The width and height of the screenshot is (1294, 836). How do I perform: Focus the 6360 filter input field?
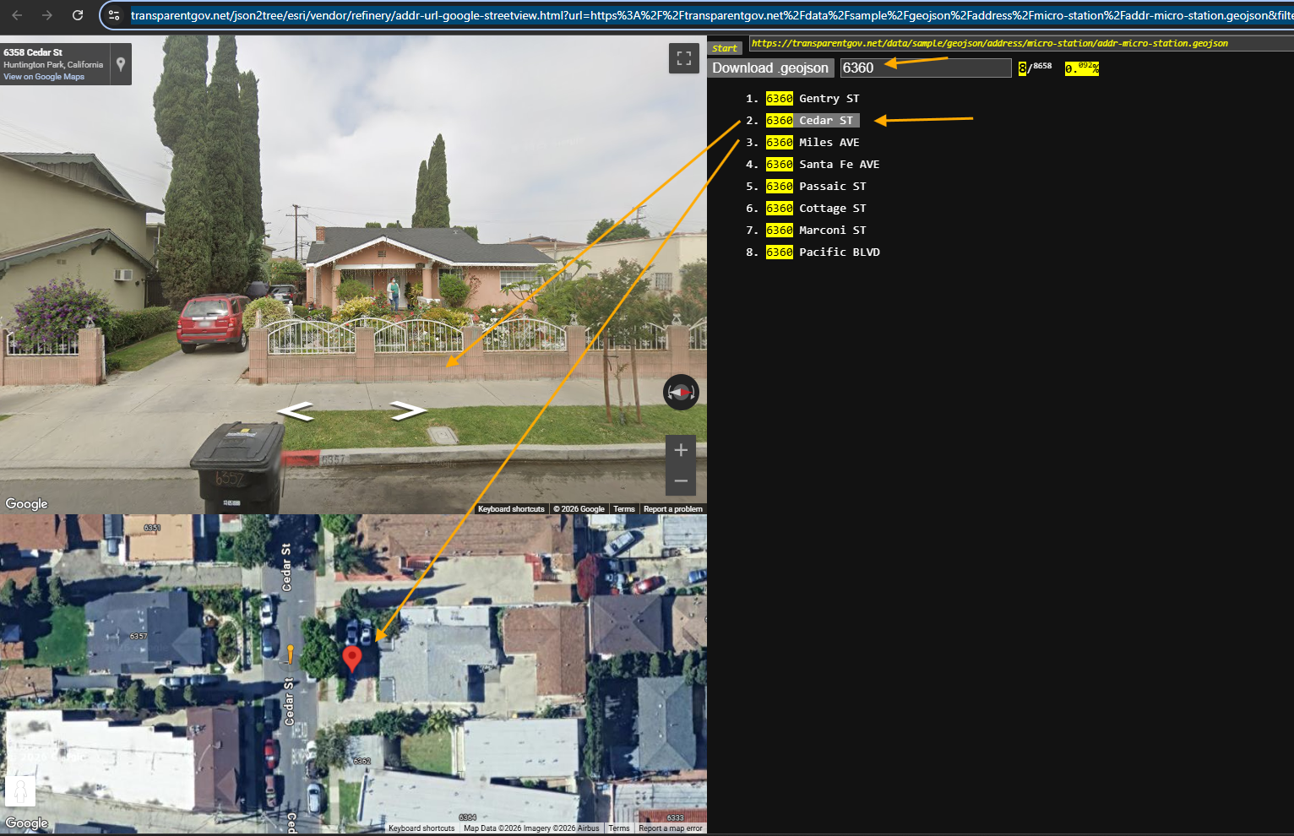coord(926,68)
